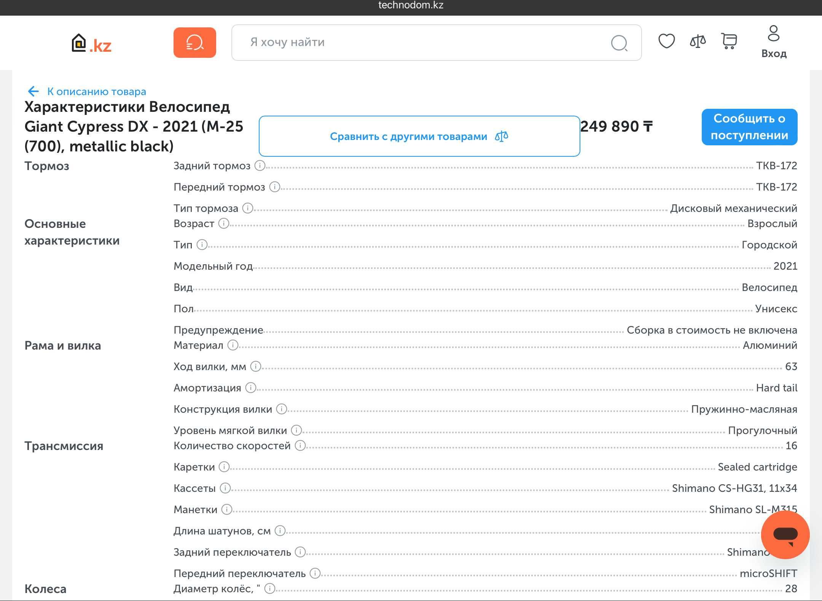This screenshot has height=601, width=822.
Task: Show info for Задний тормоз
Action: click(x=260, y=165)
